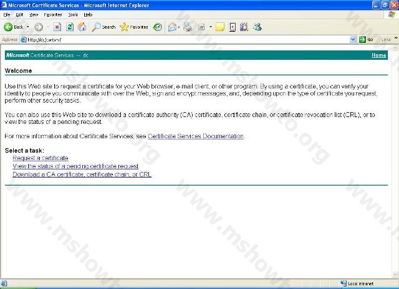This screenshot has height=289, width=399.
Task: Click the green Back arrow button
Action: pos(8,27)
